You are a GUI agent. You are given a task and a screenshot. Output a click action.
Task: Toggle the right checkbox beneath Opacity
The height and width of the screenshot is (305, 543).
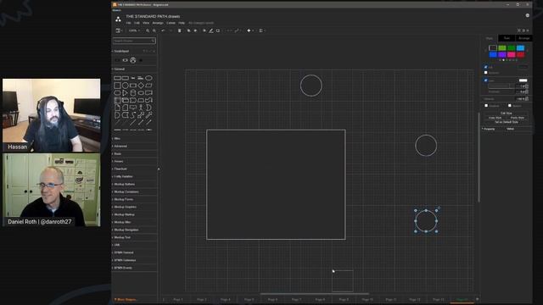pos(509,105)
